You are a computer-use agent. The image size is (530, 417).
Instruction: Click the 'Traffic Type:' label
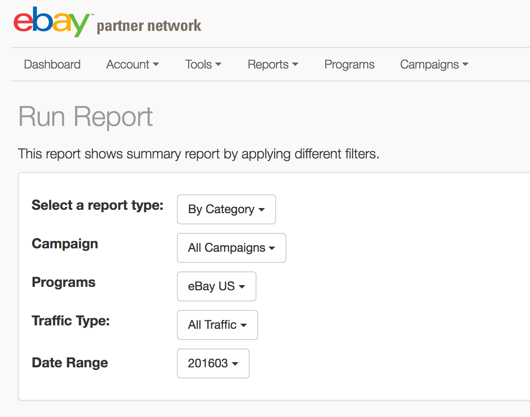point(71,321)
